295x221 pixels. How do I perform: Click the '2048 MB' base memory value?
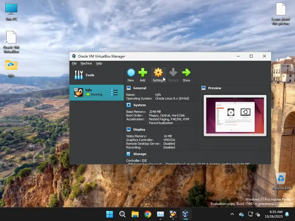tap(155, 112)
